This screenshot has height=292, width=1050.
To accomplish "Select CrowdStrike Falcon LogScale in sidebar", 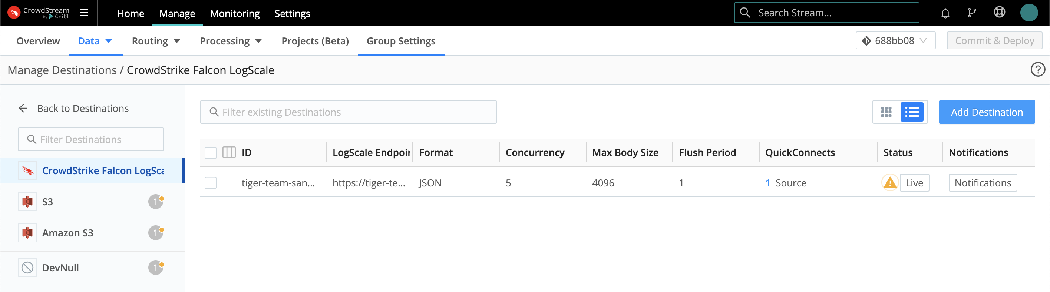I will [x=92, y=170].
